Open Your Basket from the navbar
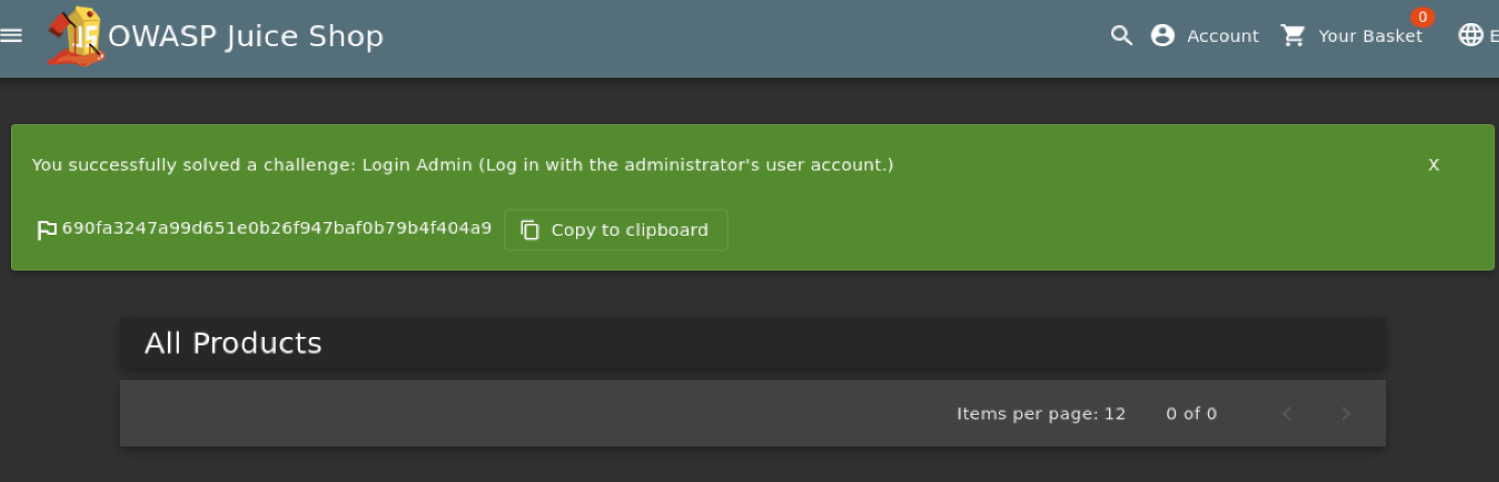This screenshot has width=1499, height=482. pos(1370,36)
